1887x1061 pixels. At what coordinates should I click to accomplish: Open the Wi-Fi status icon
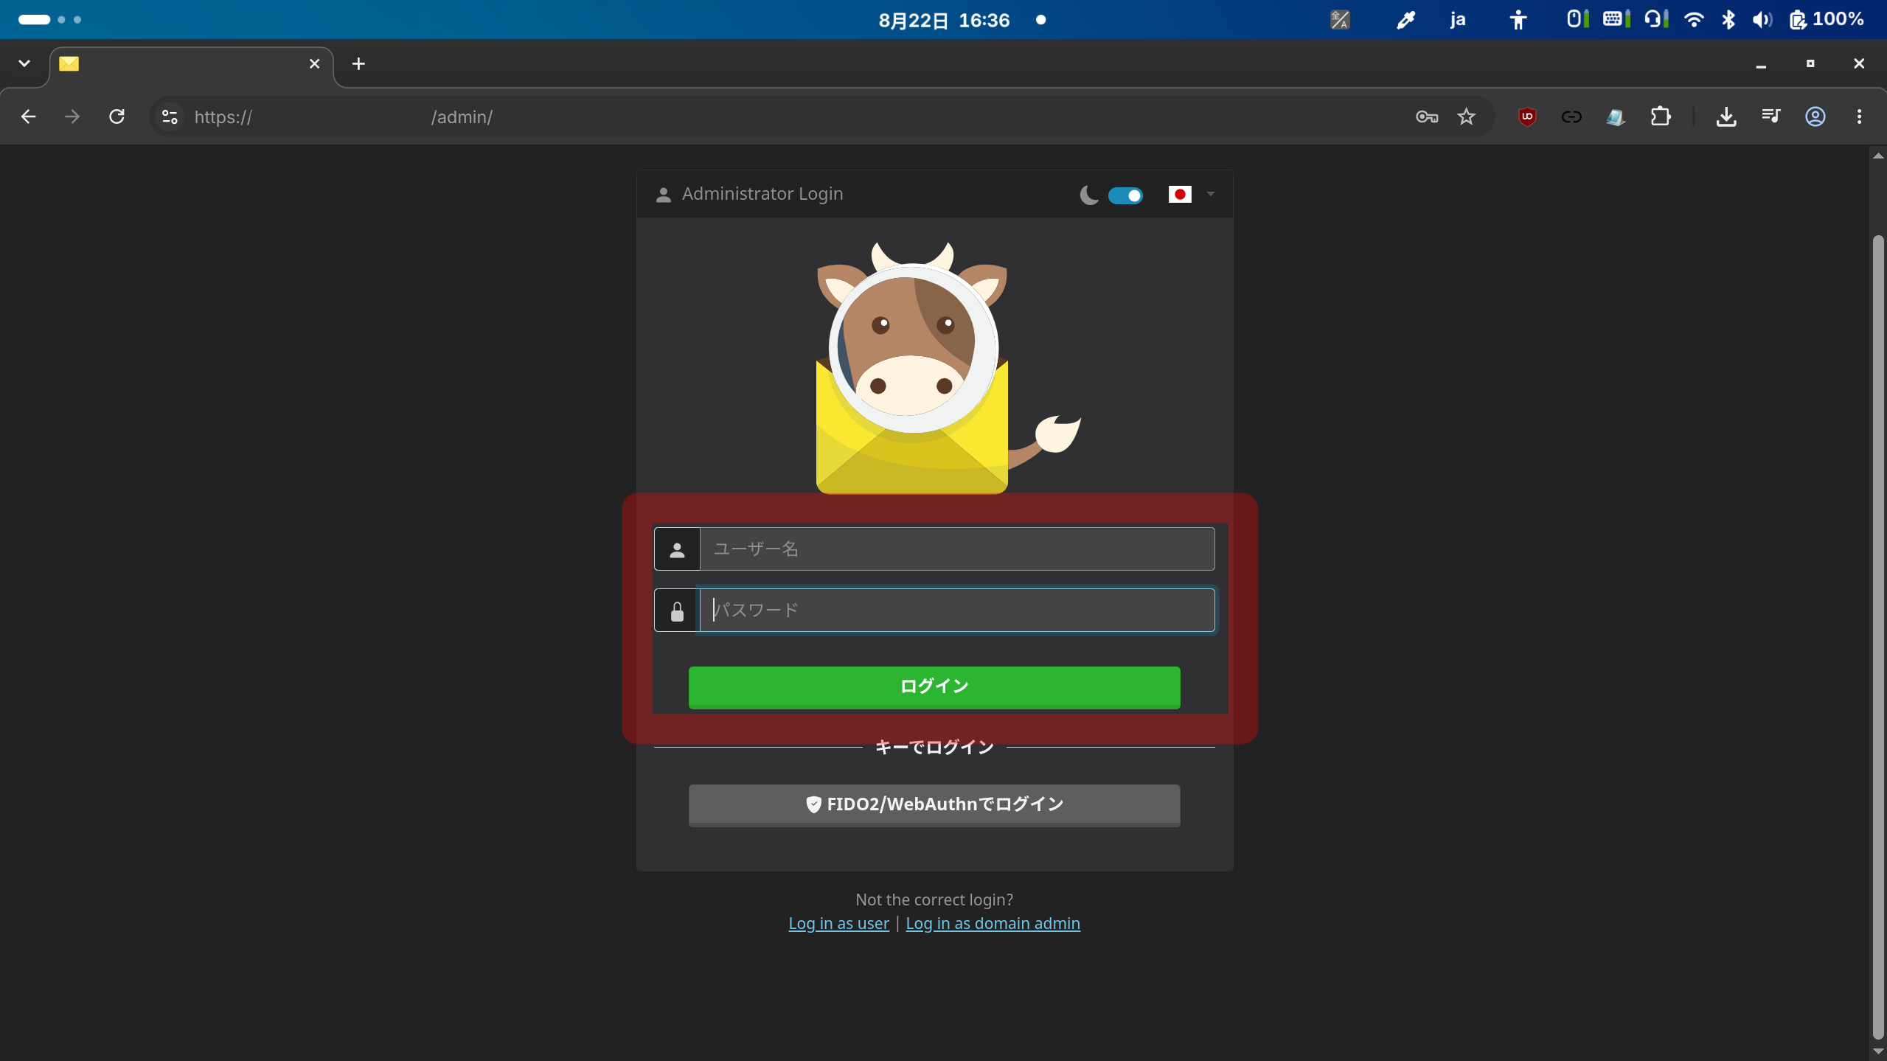pos(1694,20)
